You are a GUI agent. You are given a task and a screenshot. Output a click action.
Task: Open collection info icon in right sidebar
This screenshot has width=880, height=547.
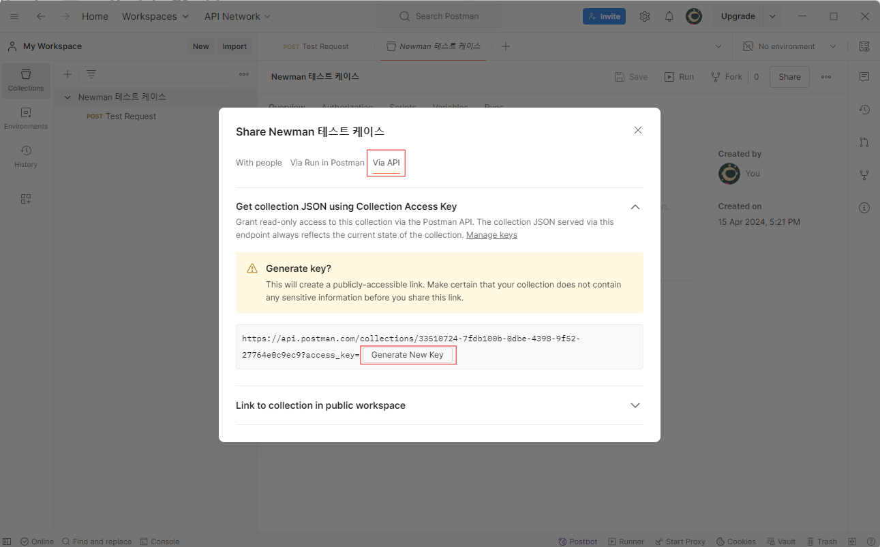pos(864,208)
